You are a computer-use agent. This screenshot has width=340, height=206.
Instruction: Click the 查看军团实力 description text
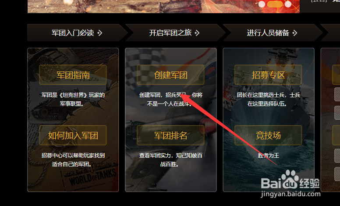[170, 160]
